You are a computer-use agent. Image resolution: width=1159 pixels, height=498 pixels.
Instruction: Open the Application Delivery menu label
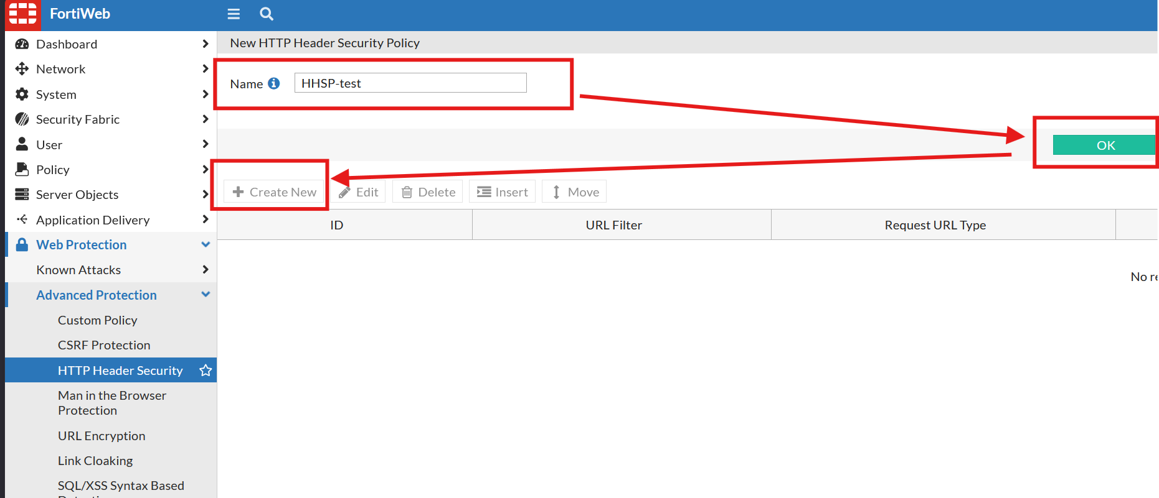click(x=93, y=220)
